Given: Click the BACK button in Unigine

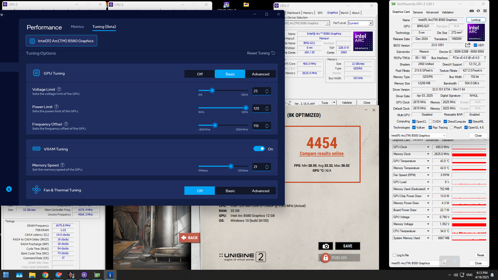Looking at the screenshot, I should (190, 238).
